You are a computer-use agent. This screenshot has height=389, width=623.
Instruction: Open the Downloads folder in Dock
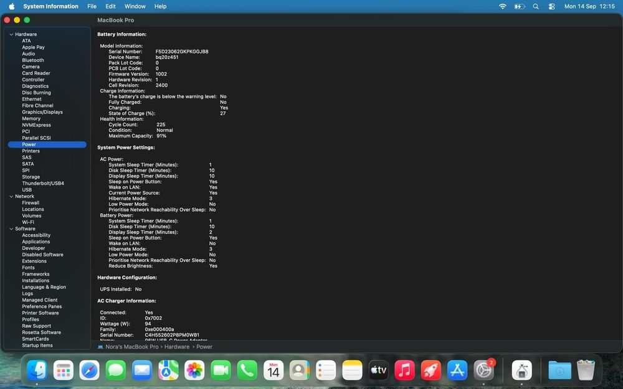click(x=559, y=370)
